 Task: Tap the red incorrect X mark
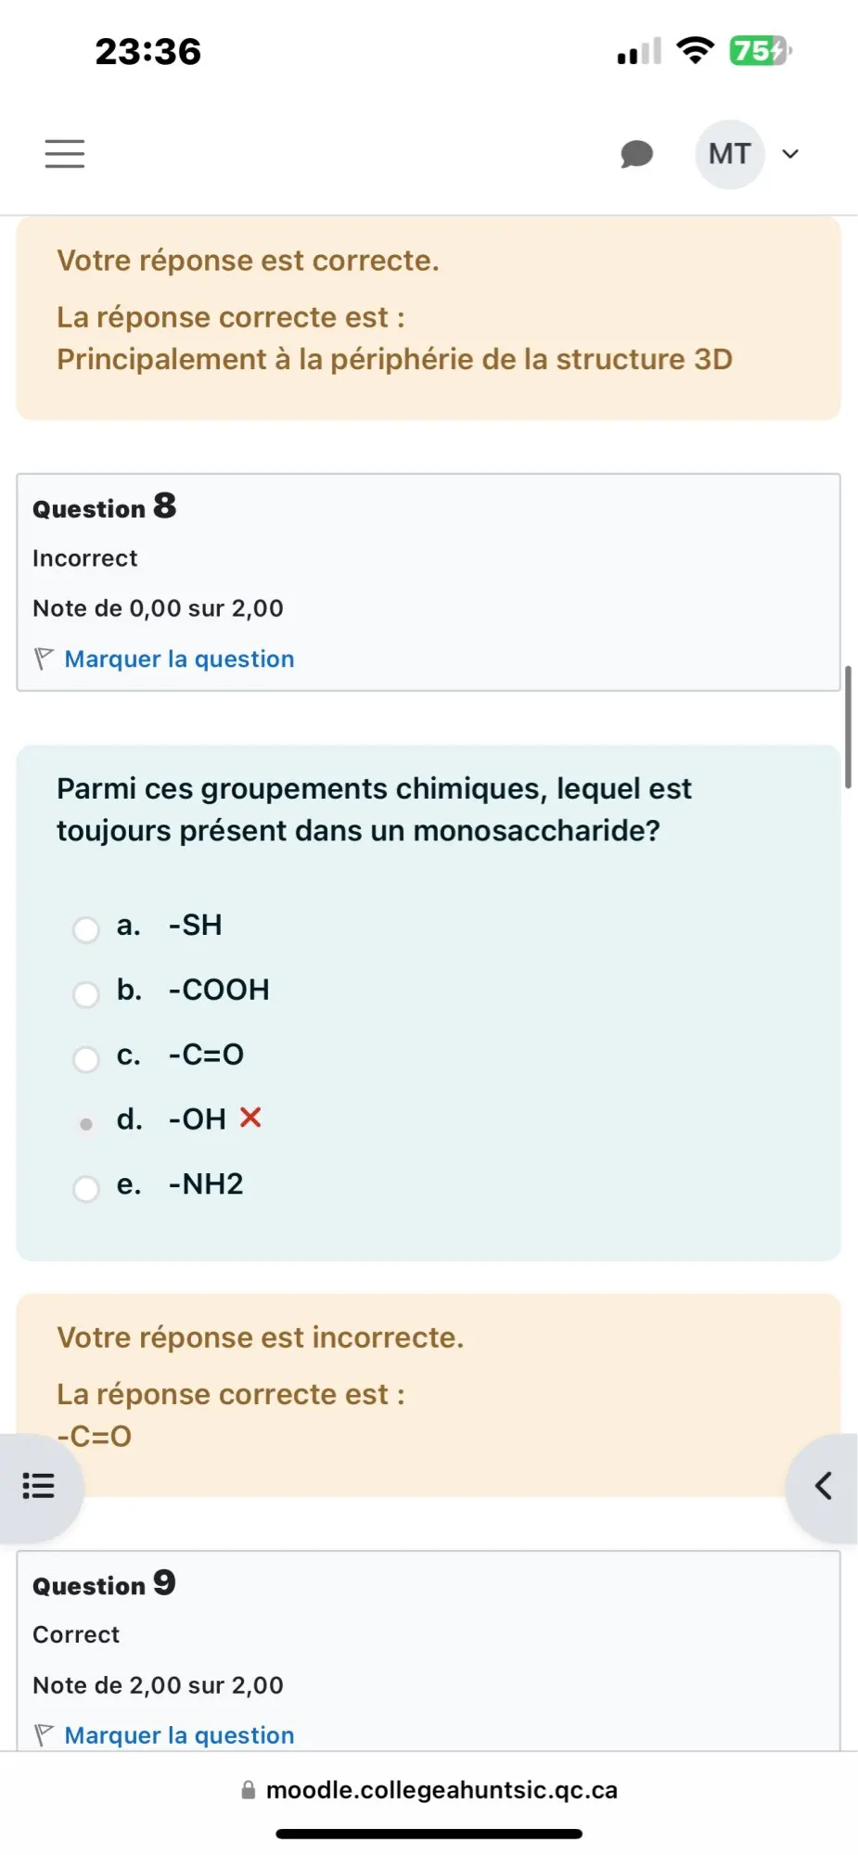pyautogui.click(x=250, y=1118)
